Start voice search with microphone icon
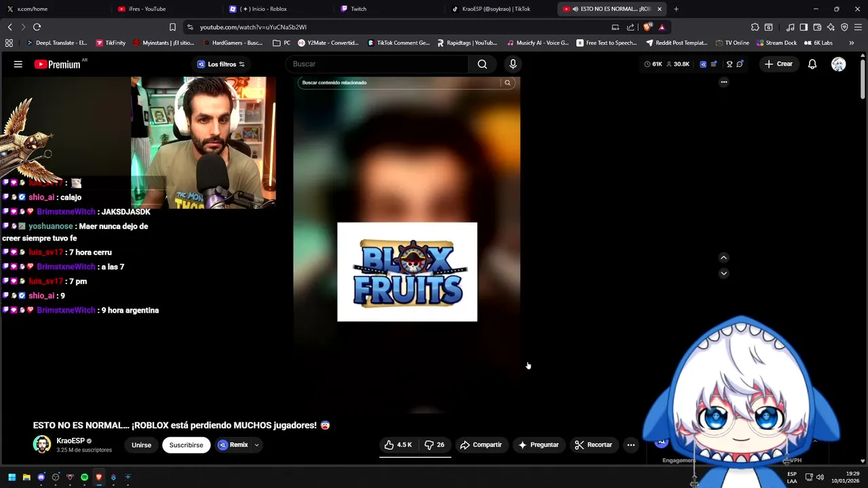 (x=513, y=64)
